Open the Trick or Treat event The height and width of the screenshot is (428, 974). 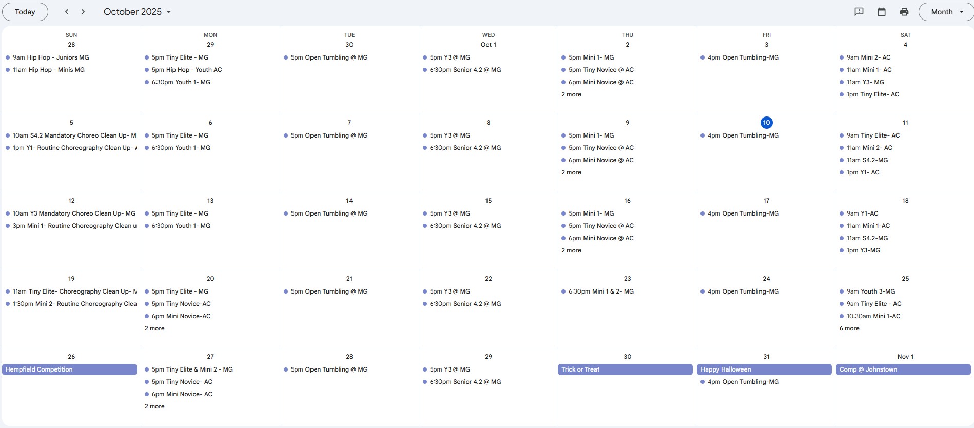tap(625, 369)
